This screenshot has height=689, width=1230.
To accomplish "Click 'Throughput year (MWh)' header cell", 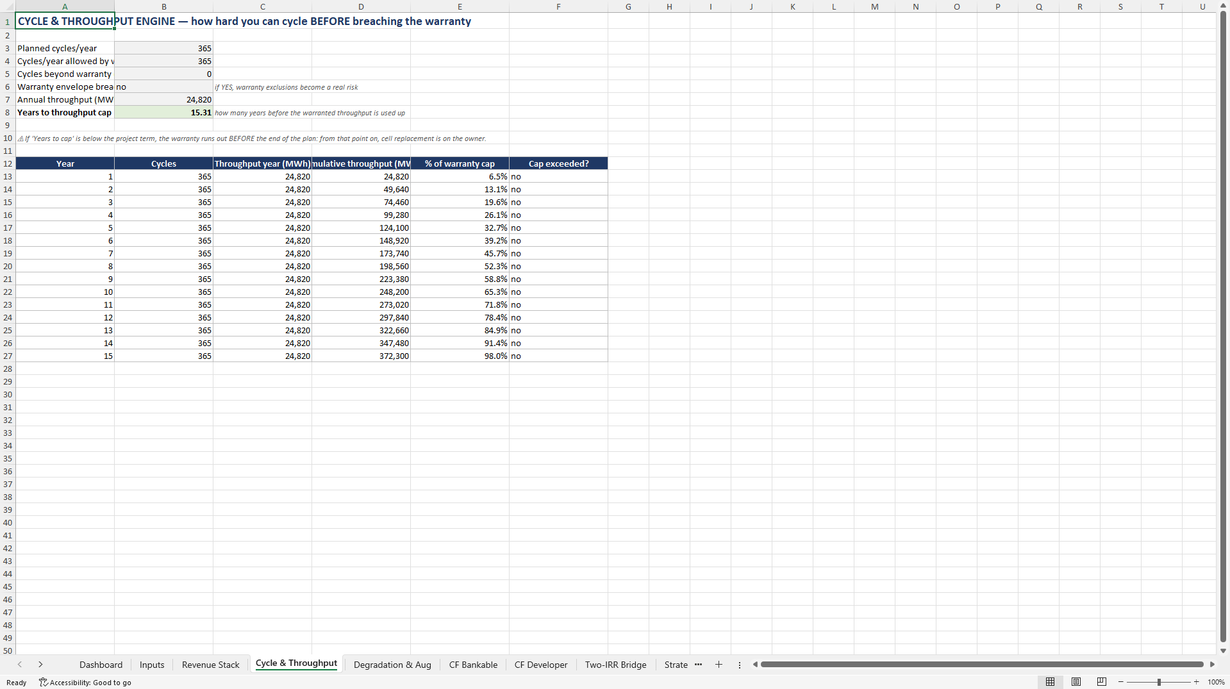I will pos(262,163).
